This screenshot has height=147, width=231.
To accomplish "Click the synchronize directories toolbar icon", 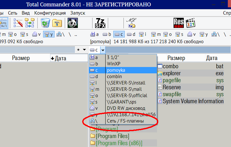I will [x=30, y=23].
